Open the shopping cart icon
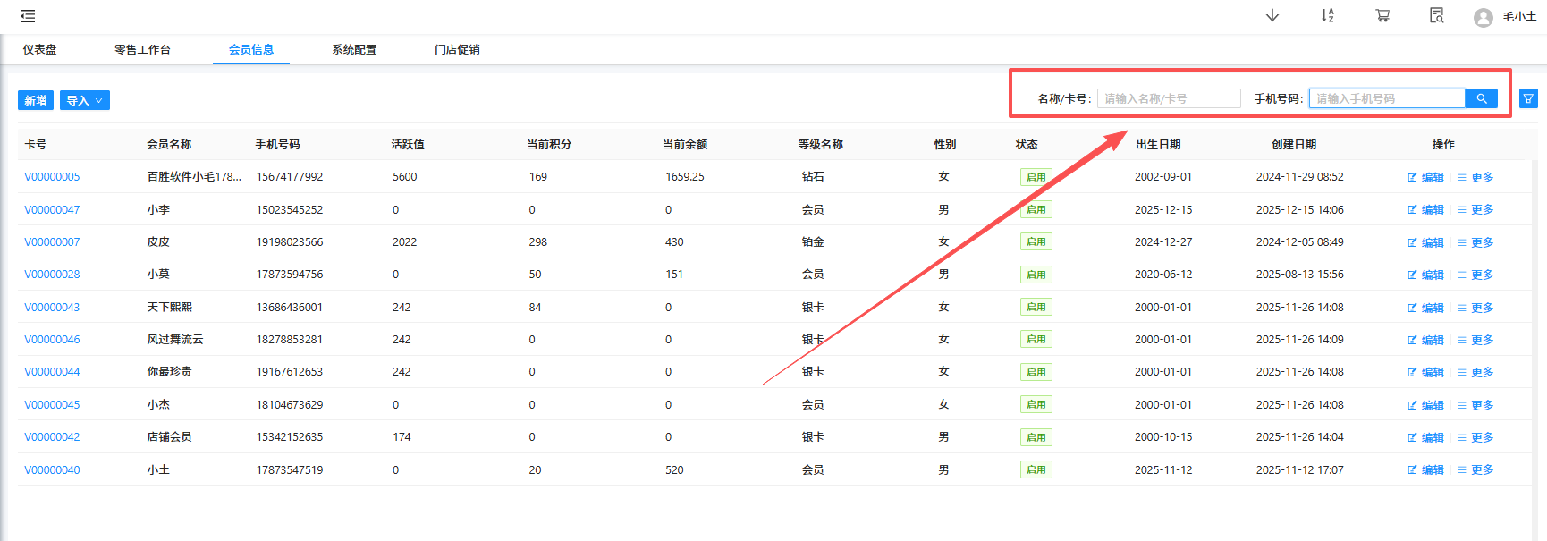Screen dimensions: 1547x541 [x=1382, y=16]
